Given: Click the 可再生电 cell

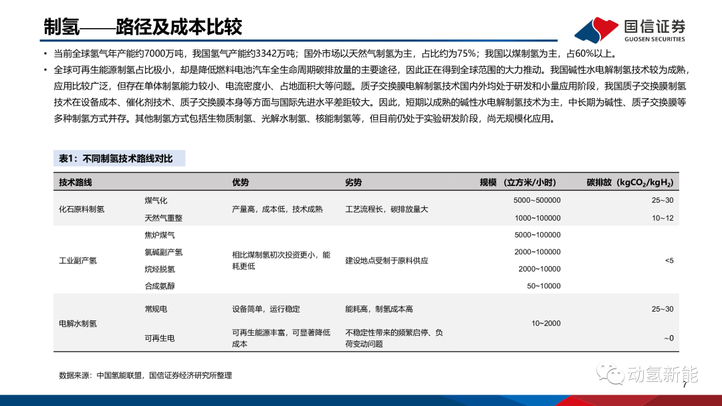Looking at the screenshot, I should point(159,338).
